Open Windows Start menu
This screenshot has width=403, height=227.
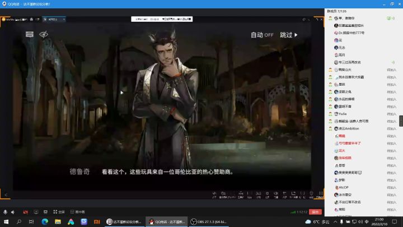[6, 221]
